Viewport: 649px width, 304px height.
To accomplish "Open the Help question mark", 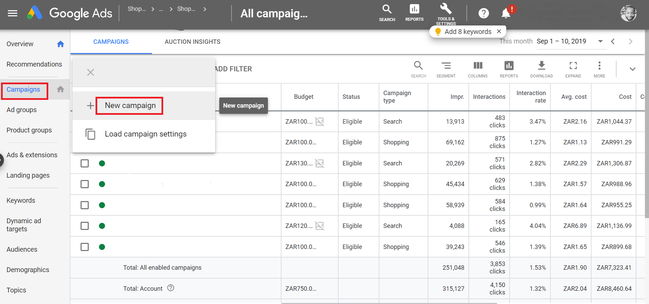I will click(483, 13).
